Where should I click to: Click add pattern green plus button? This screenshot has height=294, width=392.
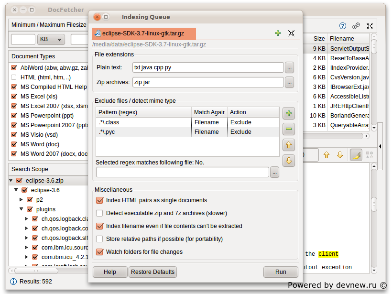click(289, 114)
